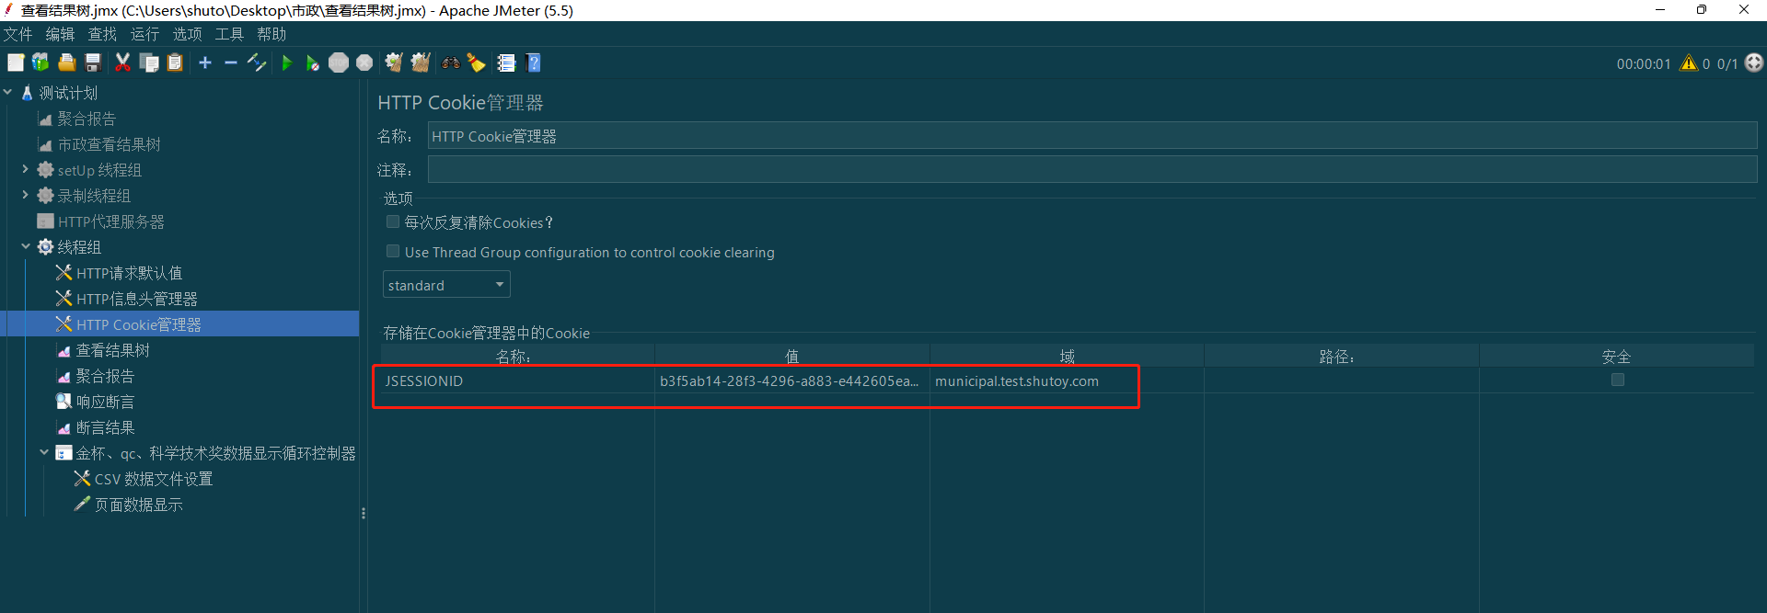Click the Help question mark icon
The width and height of the screenshot is (1767, 613).
(x=534, y=62)
